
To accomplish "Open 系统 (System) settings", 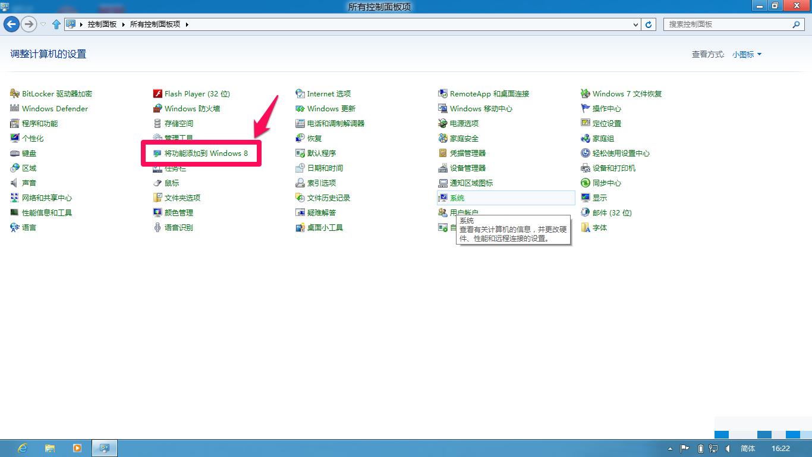I will (x=458, y=198).
